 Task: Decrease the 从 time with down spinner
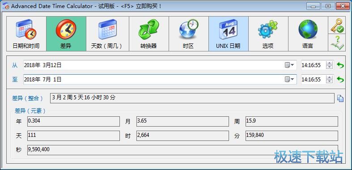coord(330,68)
